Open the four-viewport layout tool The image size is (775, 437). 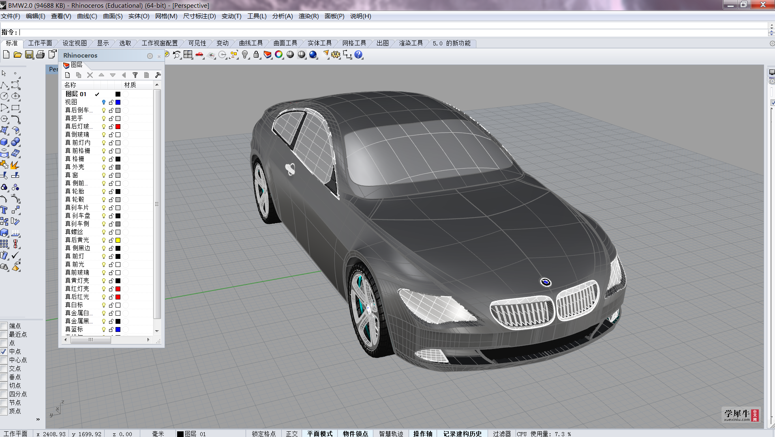[188, 54]
